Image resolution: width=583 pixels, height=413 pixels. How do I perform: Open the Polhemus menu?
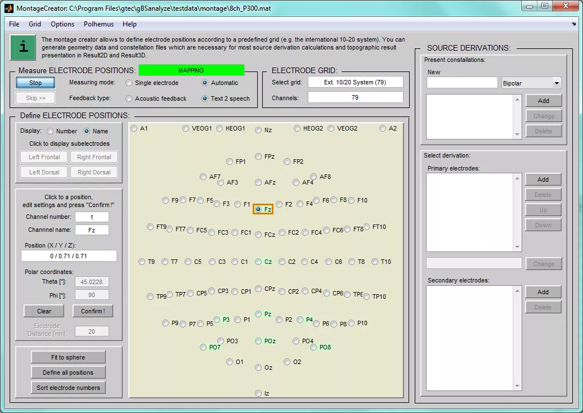pyautogui.click(x=98, y=24)
